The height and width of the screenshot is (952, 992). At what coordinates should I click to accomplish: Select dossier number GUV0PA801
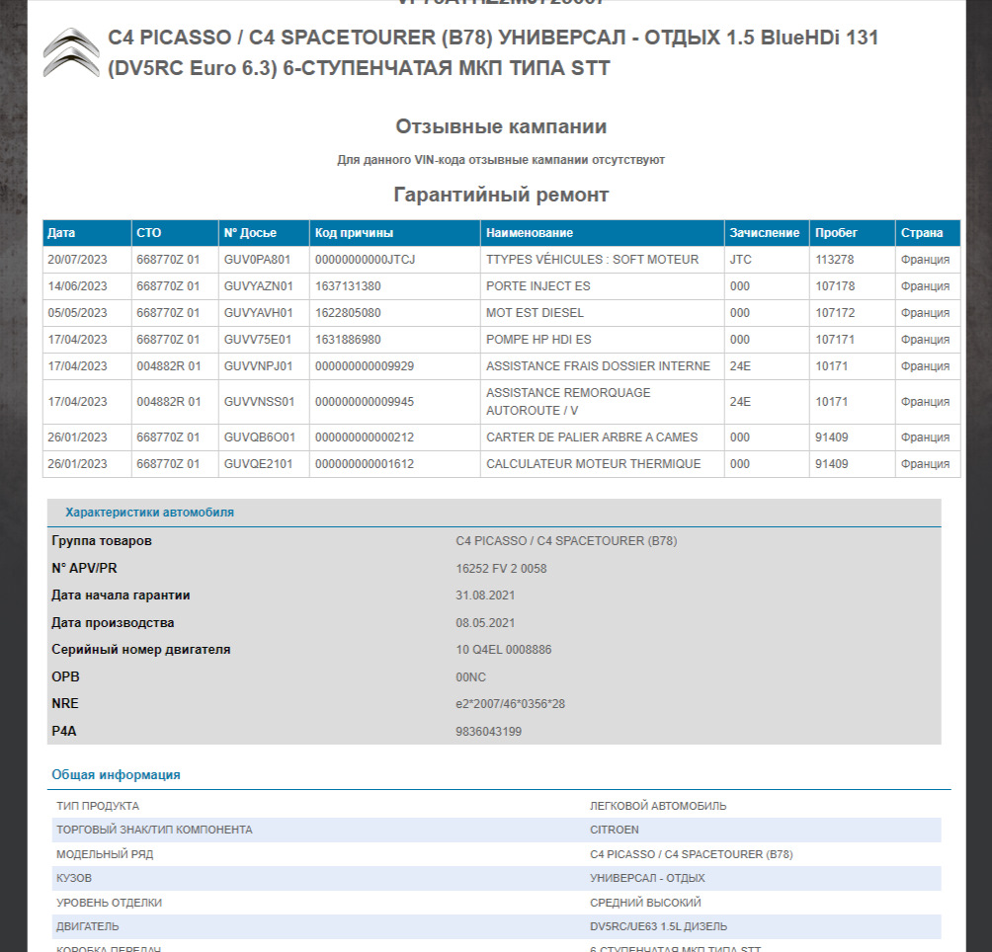click(x=257, y=260)
